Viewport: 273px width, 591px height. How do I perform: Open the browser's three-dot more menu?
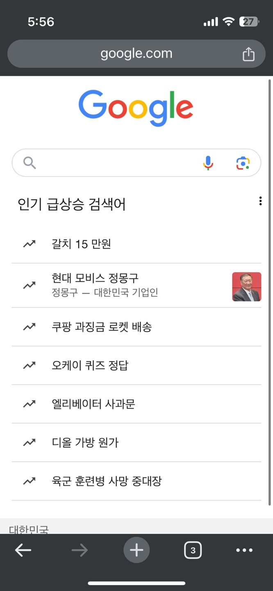coord(244,550)
